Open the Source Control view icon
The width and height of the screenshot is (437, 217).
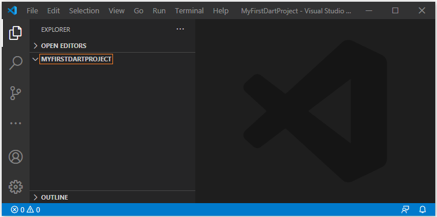click(16, 93)
